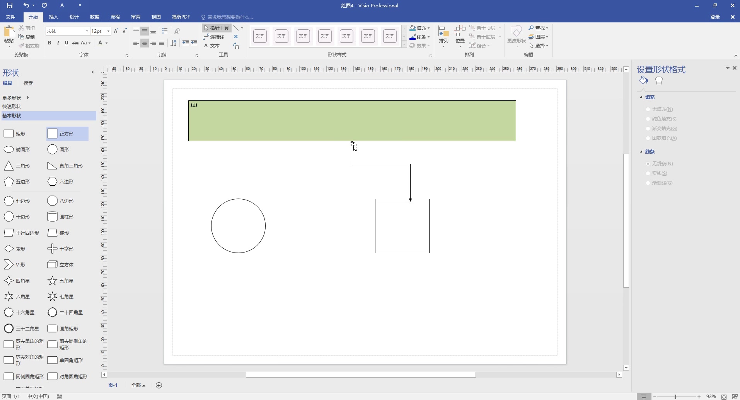Toggle Italic formatting button

(58, 43)
